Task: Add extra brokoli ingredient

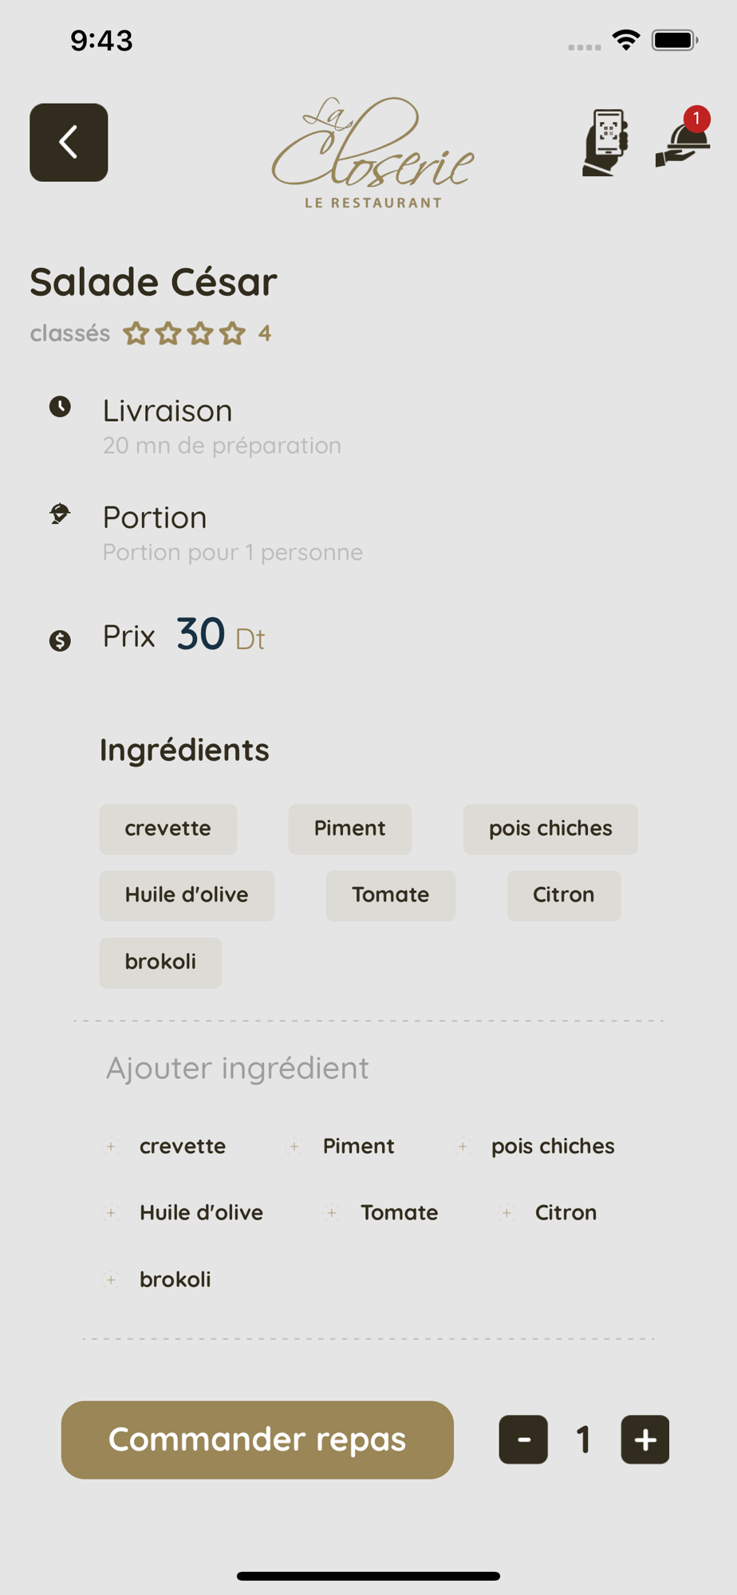Action: pyautogui.click(x=112, y=1280)
